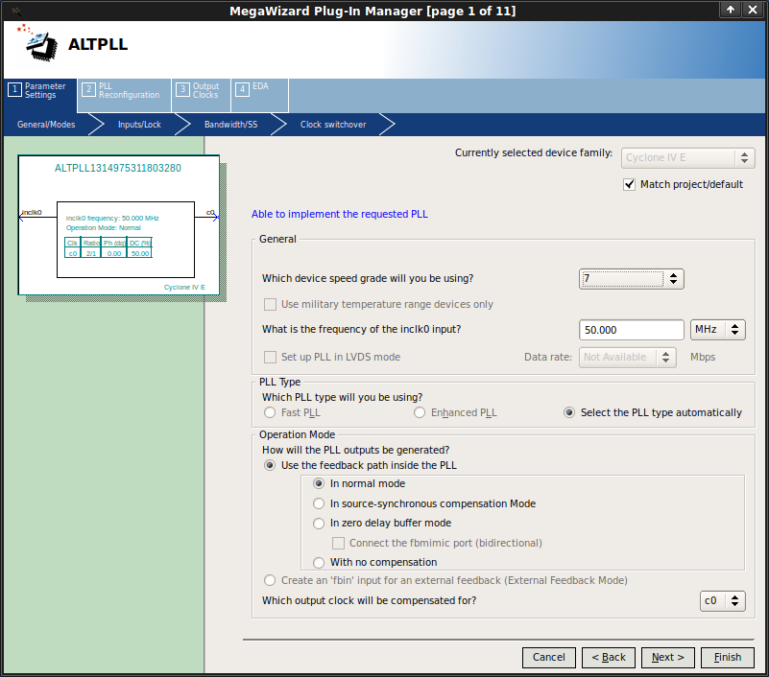Tick Connect the fbmimic port checkbox
Screen dimensions: 769x677
[338, 544]
